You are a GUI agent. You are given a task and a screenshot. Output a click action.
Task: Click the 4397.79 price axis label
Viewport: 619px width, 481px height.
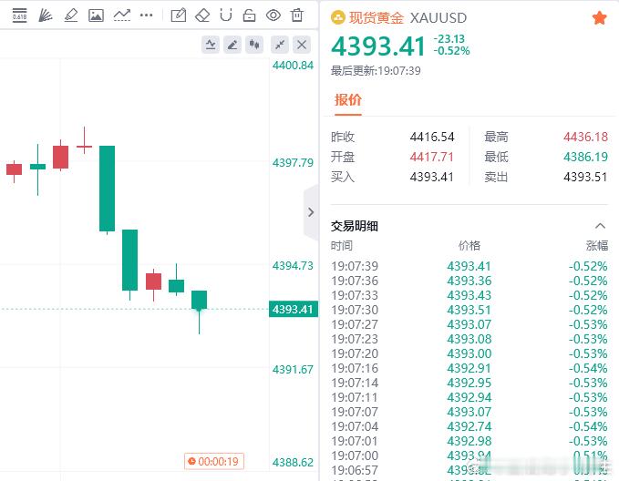pos(293,162)
